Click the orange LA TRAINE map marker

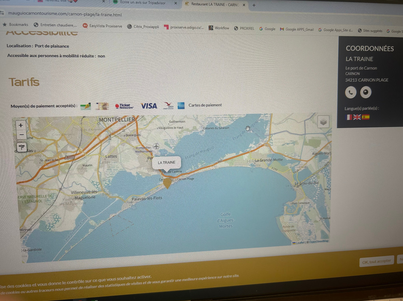click(x=168, y=183)
